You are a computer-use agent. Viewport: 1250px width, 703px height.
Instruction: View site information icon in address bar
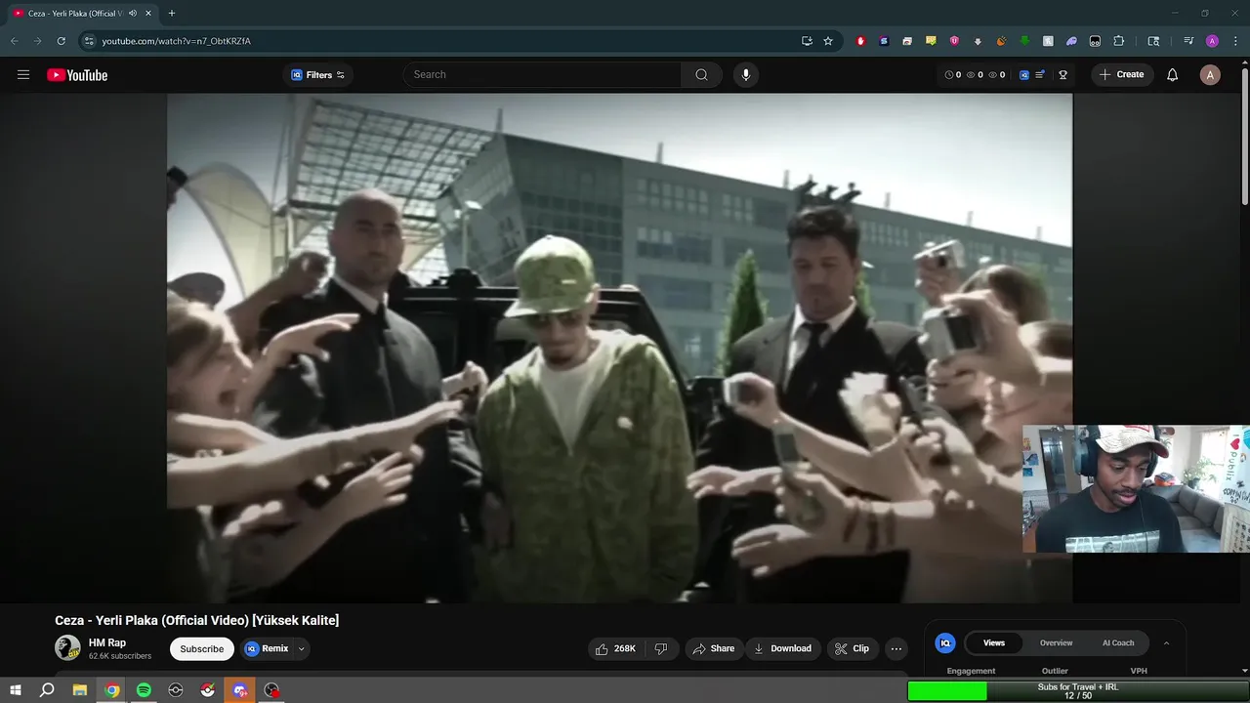[x=89, y=41]
